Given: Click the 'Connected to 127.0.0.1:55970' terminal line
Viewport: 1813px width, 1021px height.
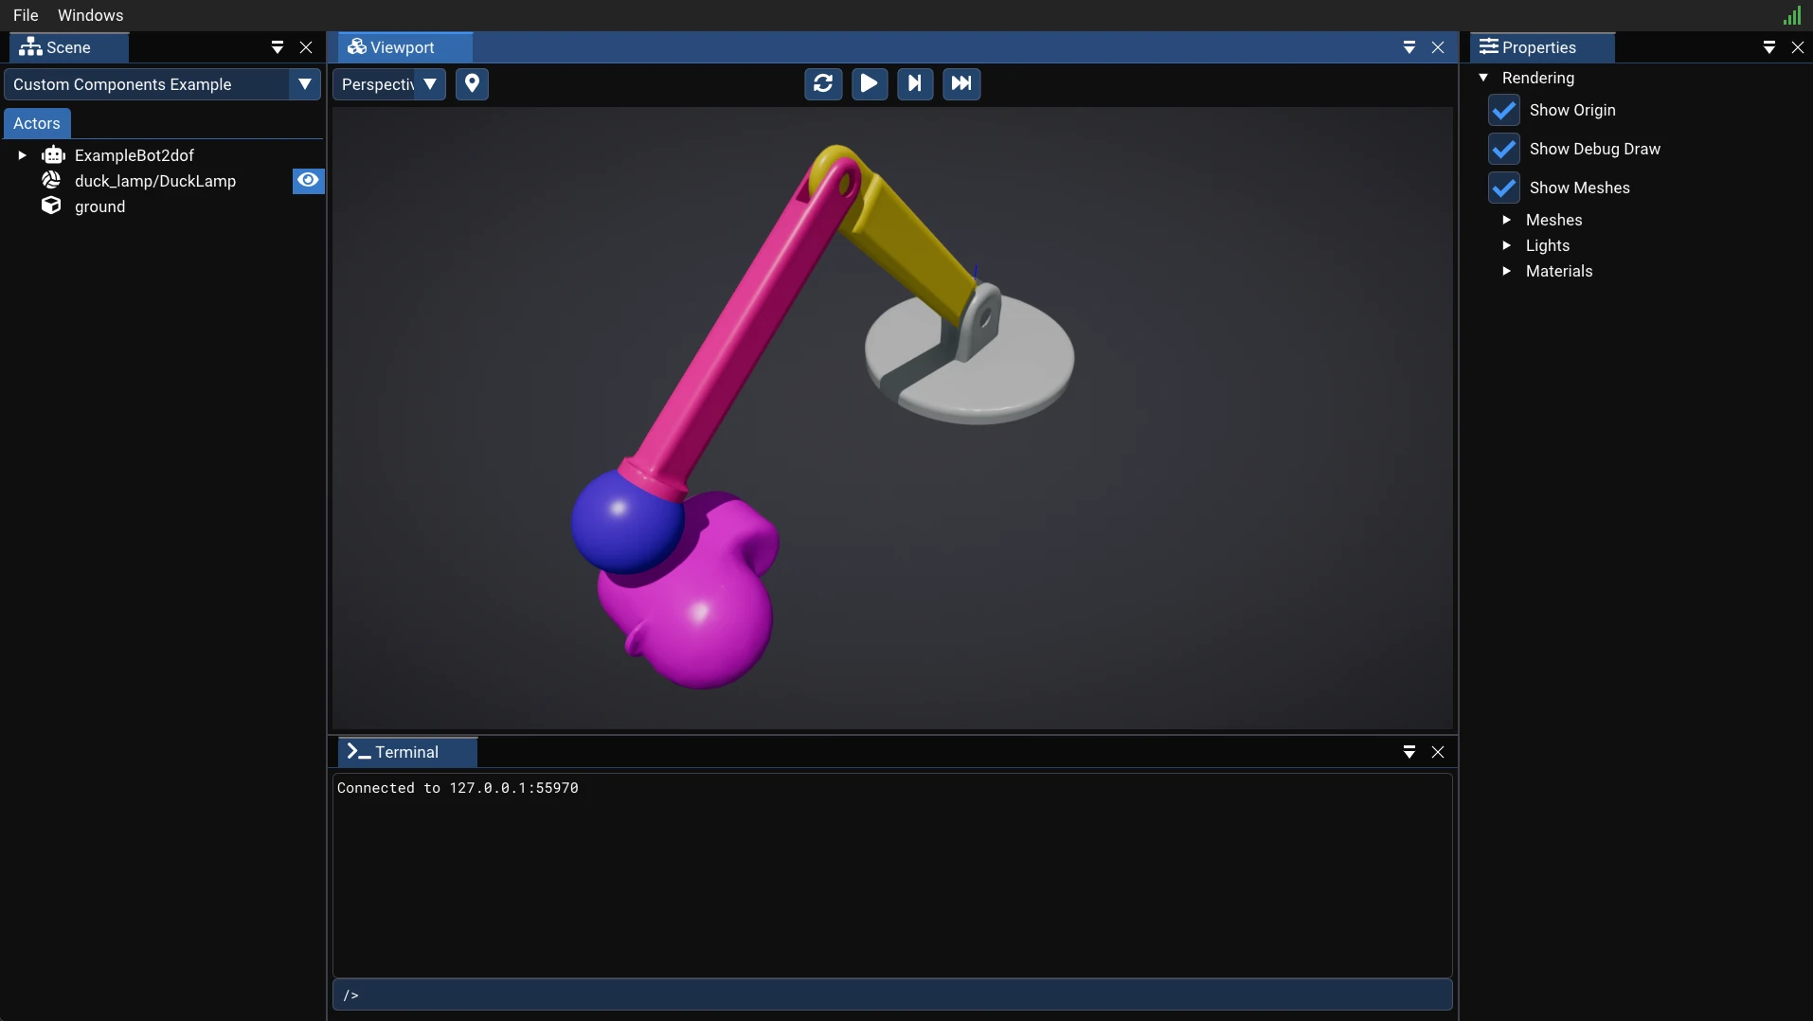Looking at the screenshot, I should 458,788.
